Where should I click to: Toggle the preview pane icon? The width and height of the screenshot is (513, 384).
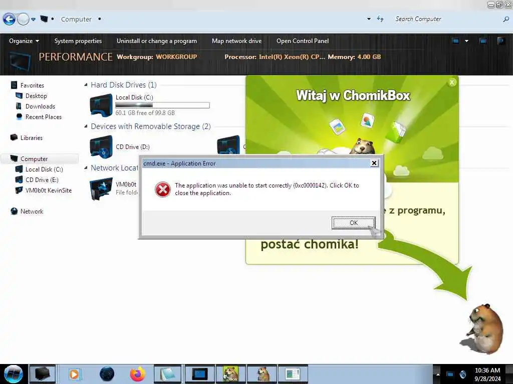point(483,41)
